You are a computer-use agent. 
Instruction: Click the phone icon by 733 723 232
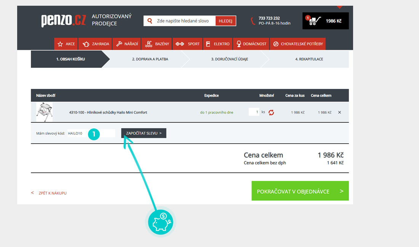point(253,21)
